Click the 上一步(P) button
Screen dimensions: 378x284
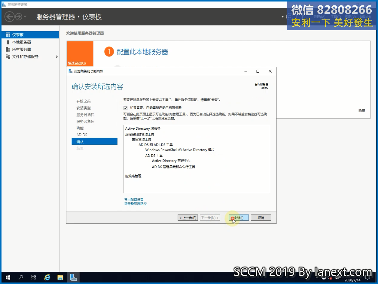click(188, 218)
